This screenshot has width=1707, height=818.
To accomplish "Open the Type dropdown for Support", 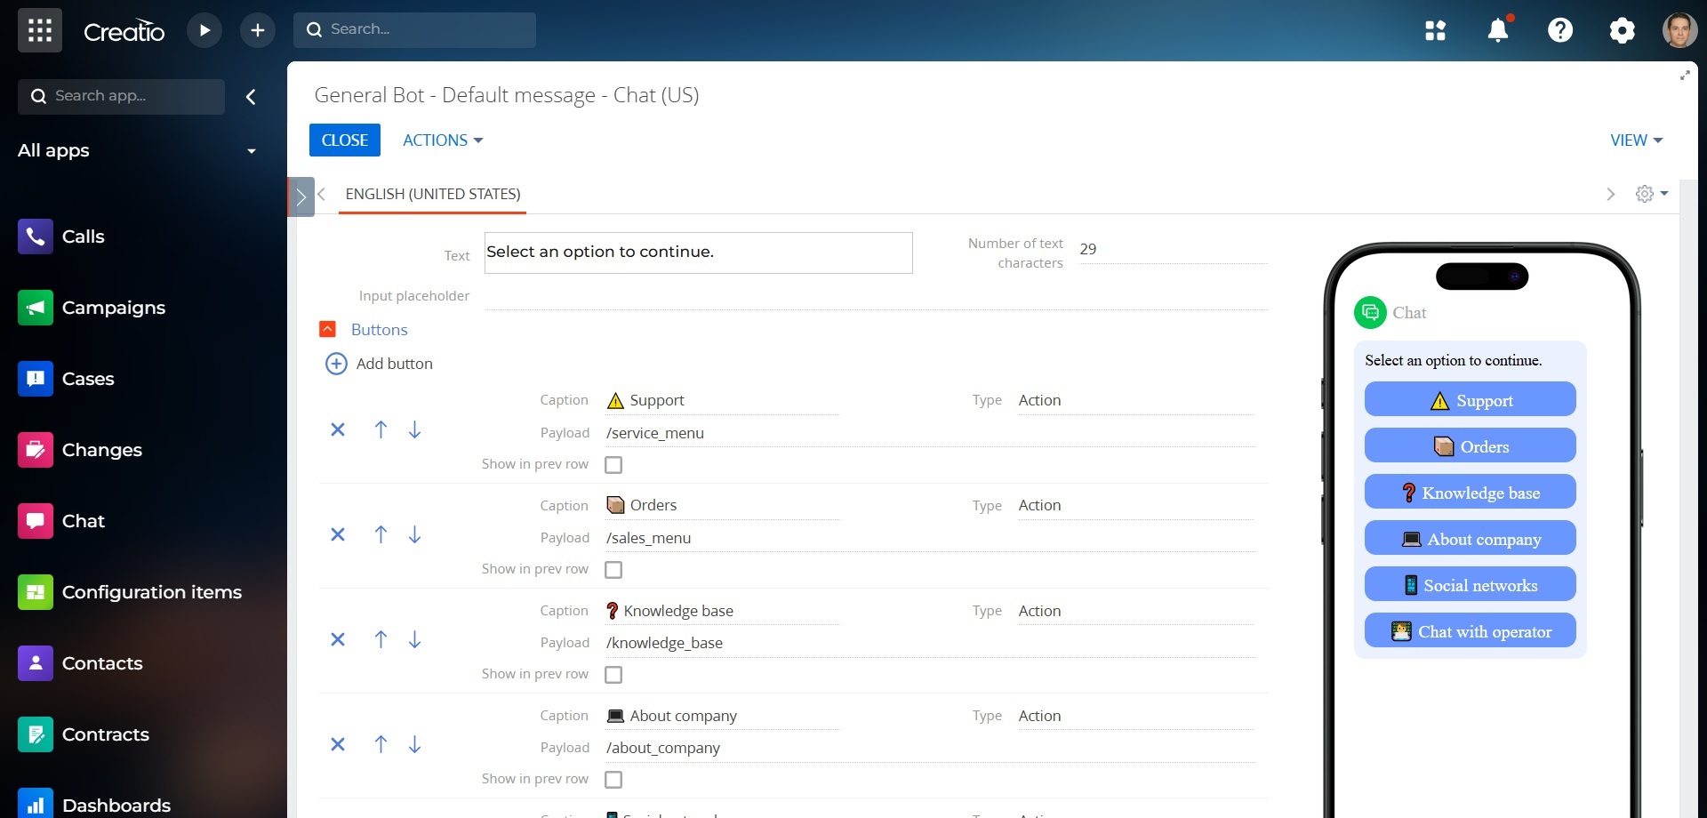I will pos(1136,401).
